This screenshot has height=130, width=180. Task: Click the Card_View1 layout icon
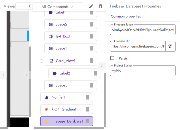[51, 61]
